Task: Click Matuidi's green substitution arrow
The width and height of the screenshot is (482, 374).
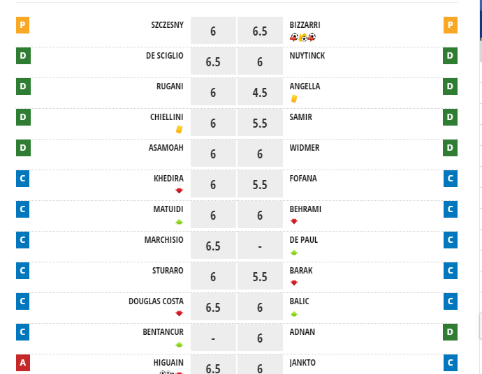Action: pyautogui.click(x=179, y=221)
